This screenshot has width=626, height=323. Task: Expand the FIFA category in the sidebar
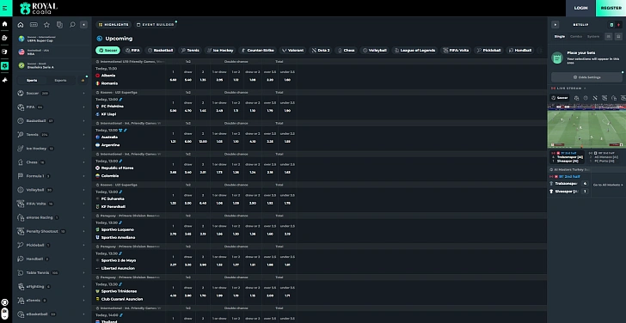[x=52, y=107]
